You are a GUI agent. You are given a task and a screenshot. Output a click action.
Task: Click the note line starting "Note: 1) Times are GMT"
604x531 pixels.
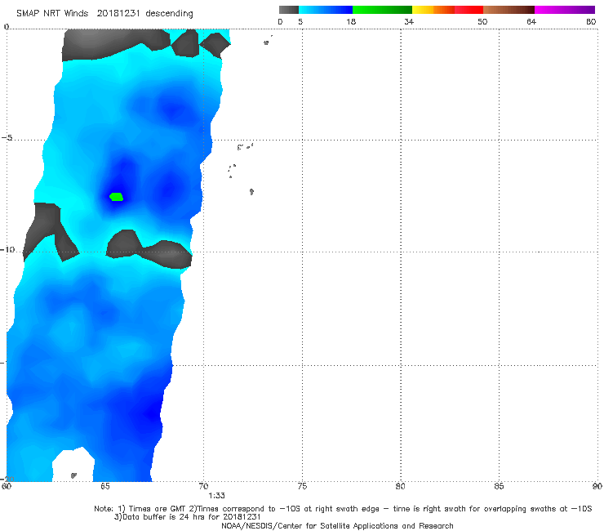tap(343, 509)
